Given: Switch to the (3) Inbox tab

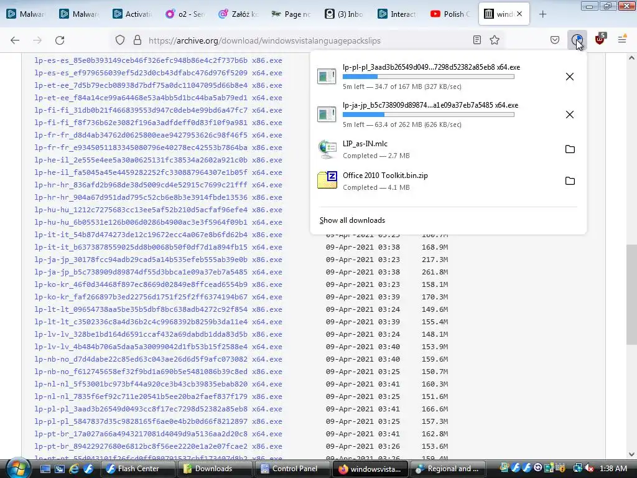Looking at the screenshot, I should pos(344,14).
